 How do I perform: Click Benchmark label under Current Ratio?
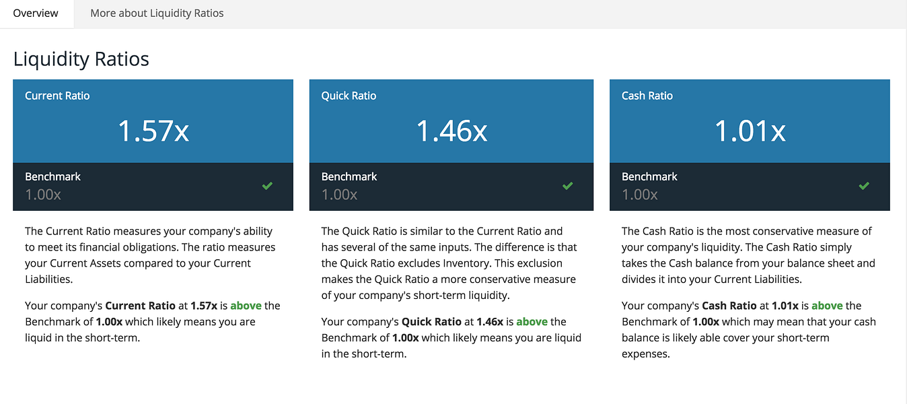[x=52, y=176]
